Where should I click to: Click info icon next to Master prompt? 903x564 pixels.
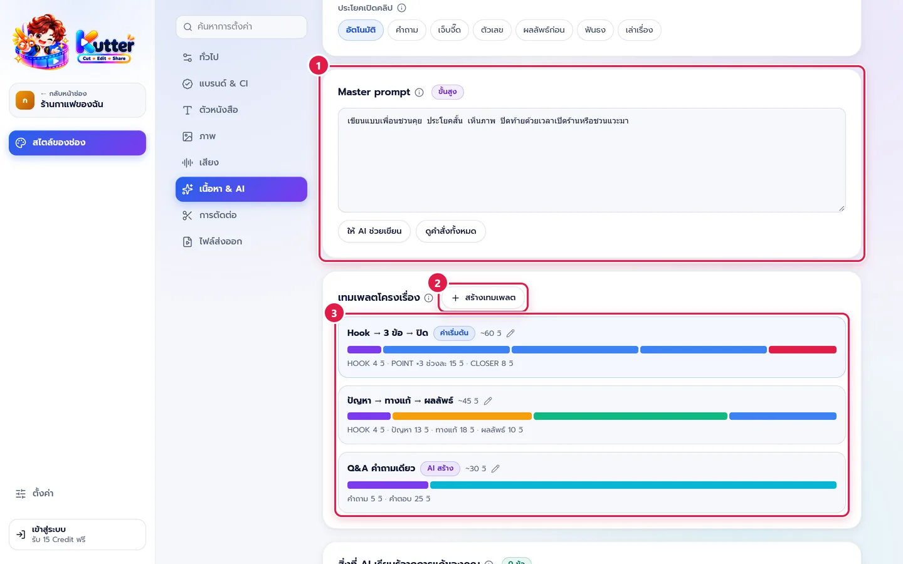419,92
